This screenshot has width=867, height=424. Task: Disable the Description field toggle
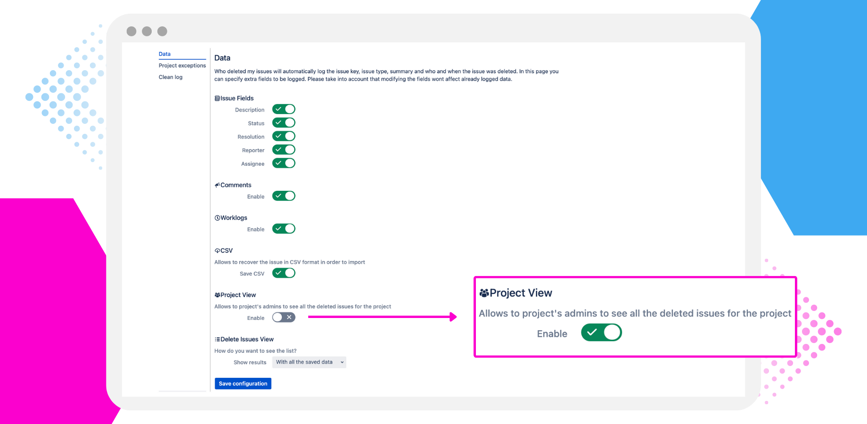284,109
